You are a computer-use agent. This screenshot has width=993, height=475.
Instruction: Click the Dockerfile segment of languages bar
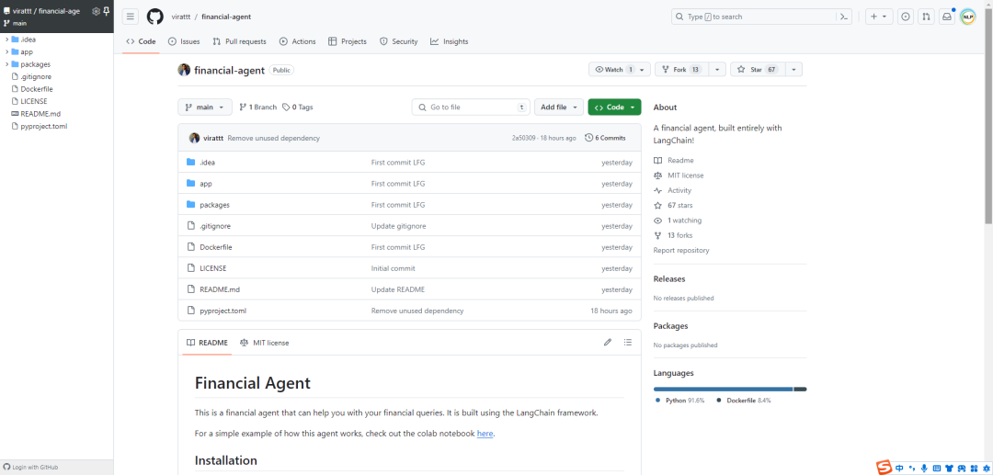tap(801, 389)
